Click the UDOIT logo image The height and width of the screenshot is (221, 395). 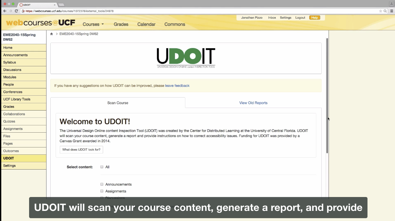click(186, 57)
